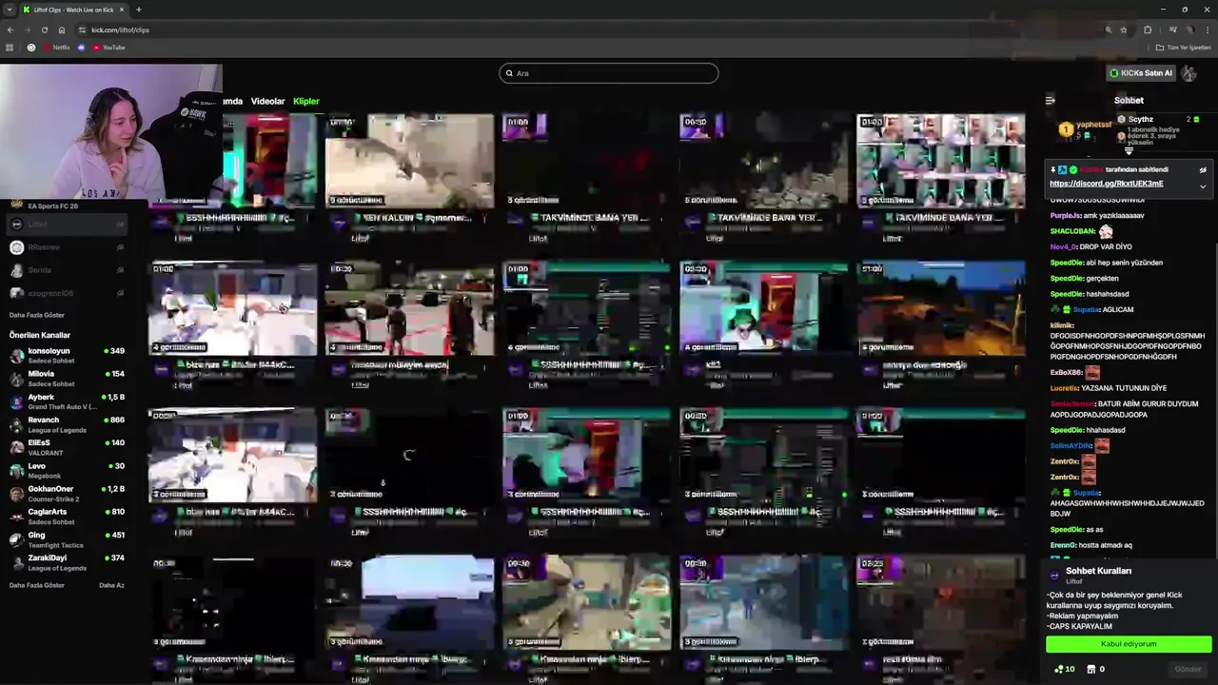The image size is (1218, 685).
Task: Click the SHACLOBAN emote in chat
Action: click(x=1106, y=231)
